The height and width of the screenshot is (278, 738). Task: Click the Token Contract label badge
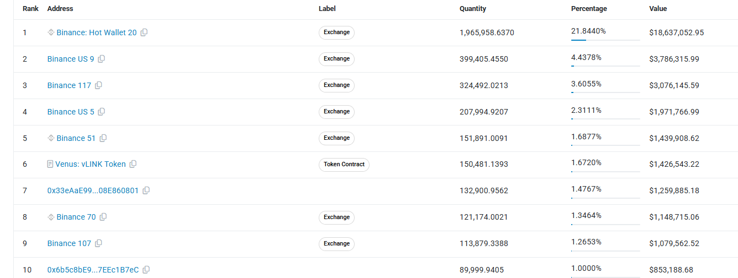coord(344,164)
